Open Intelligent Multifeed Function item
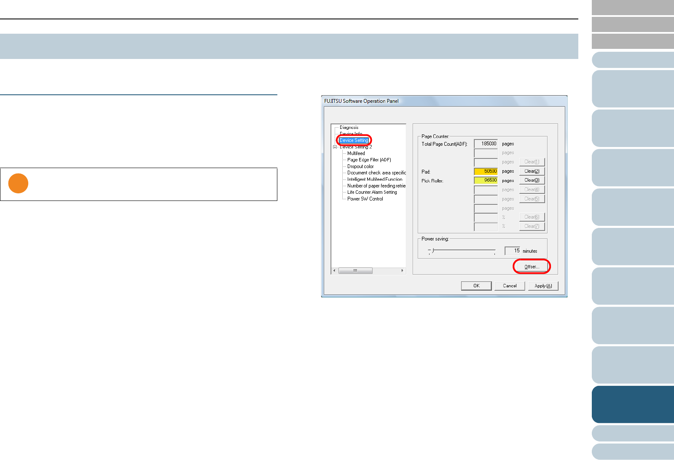 coord(374,179)
